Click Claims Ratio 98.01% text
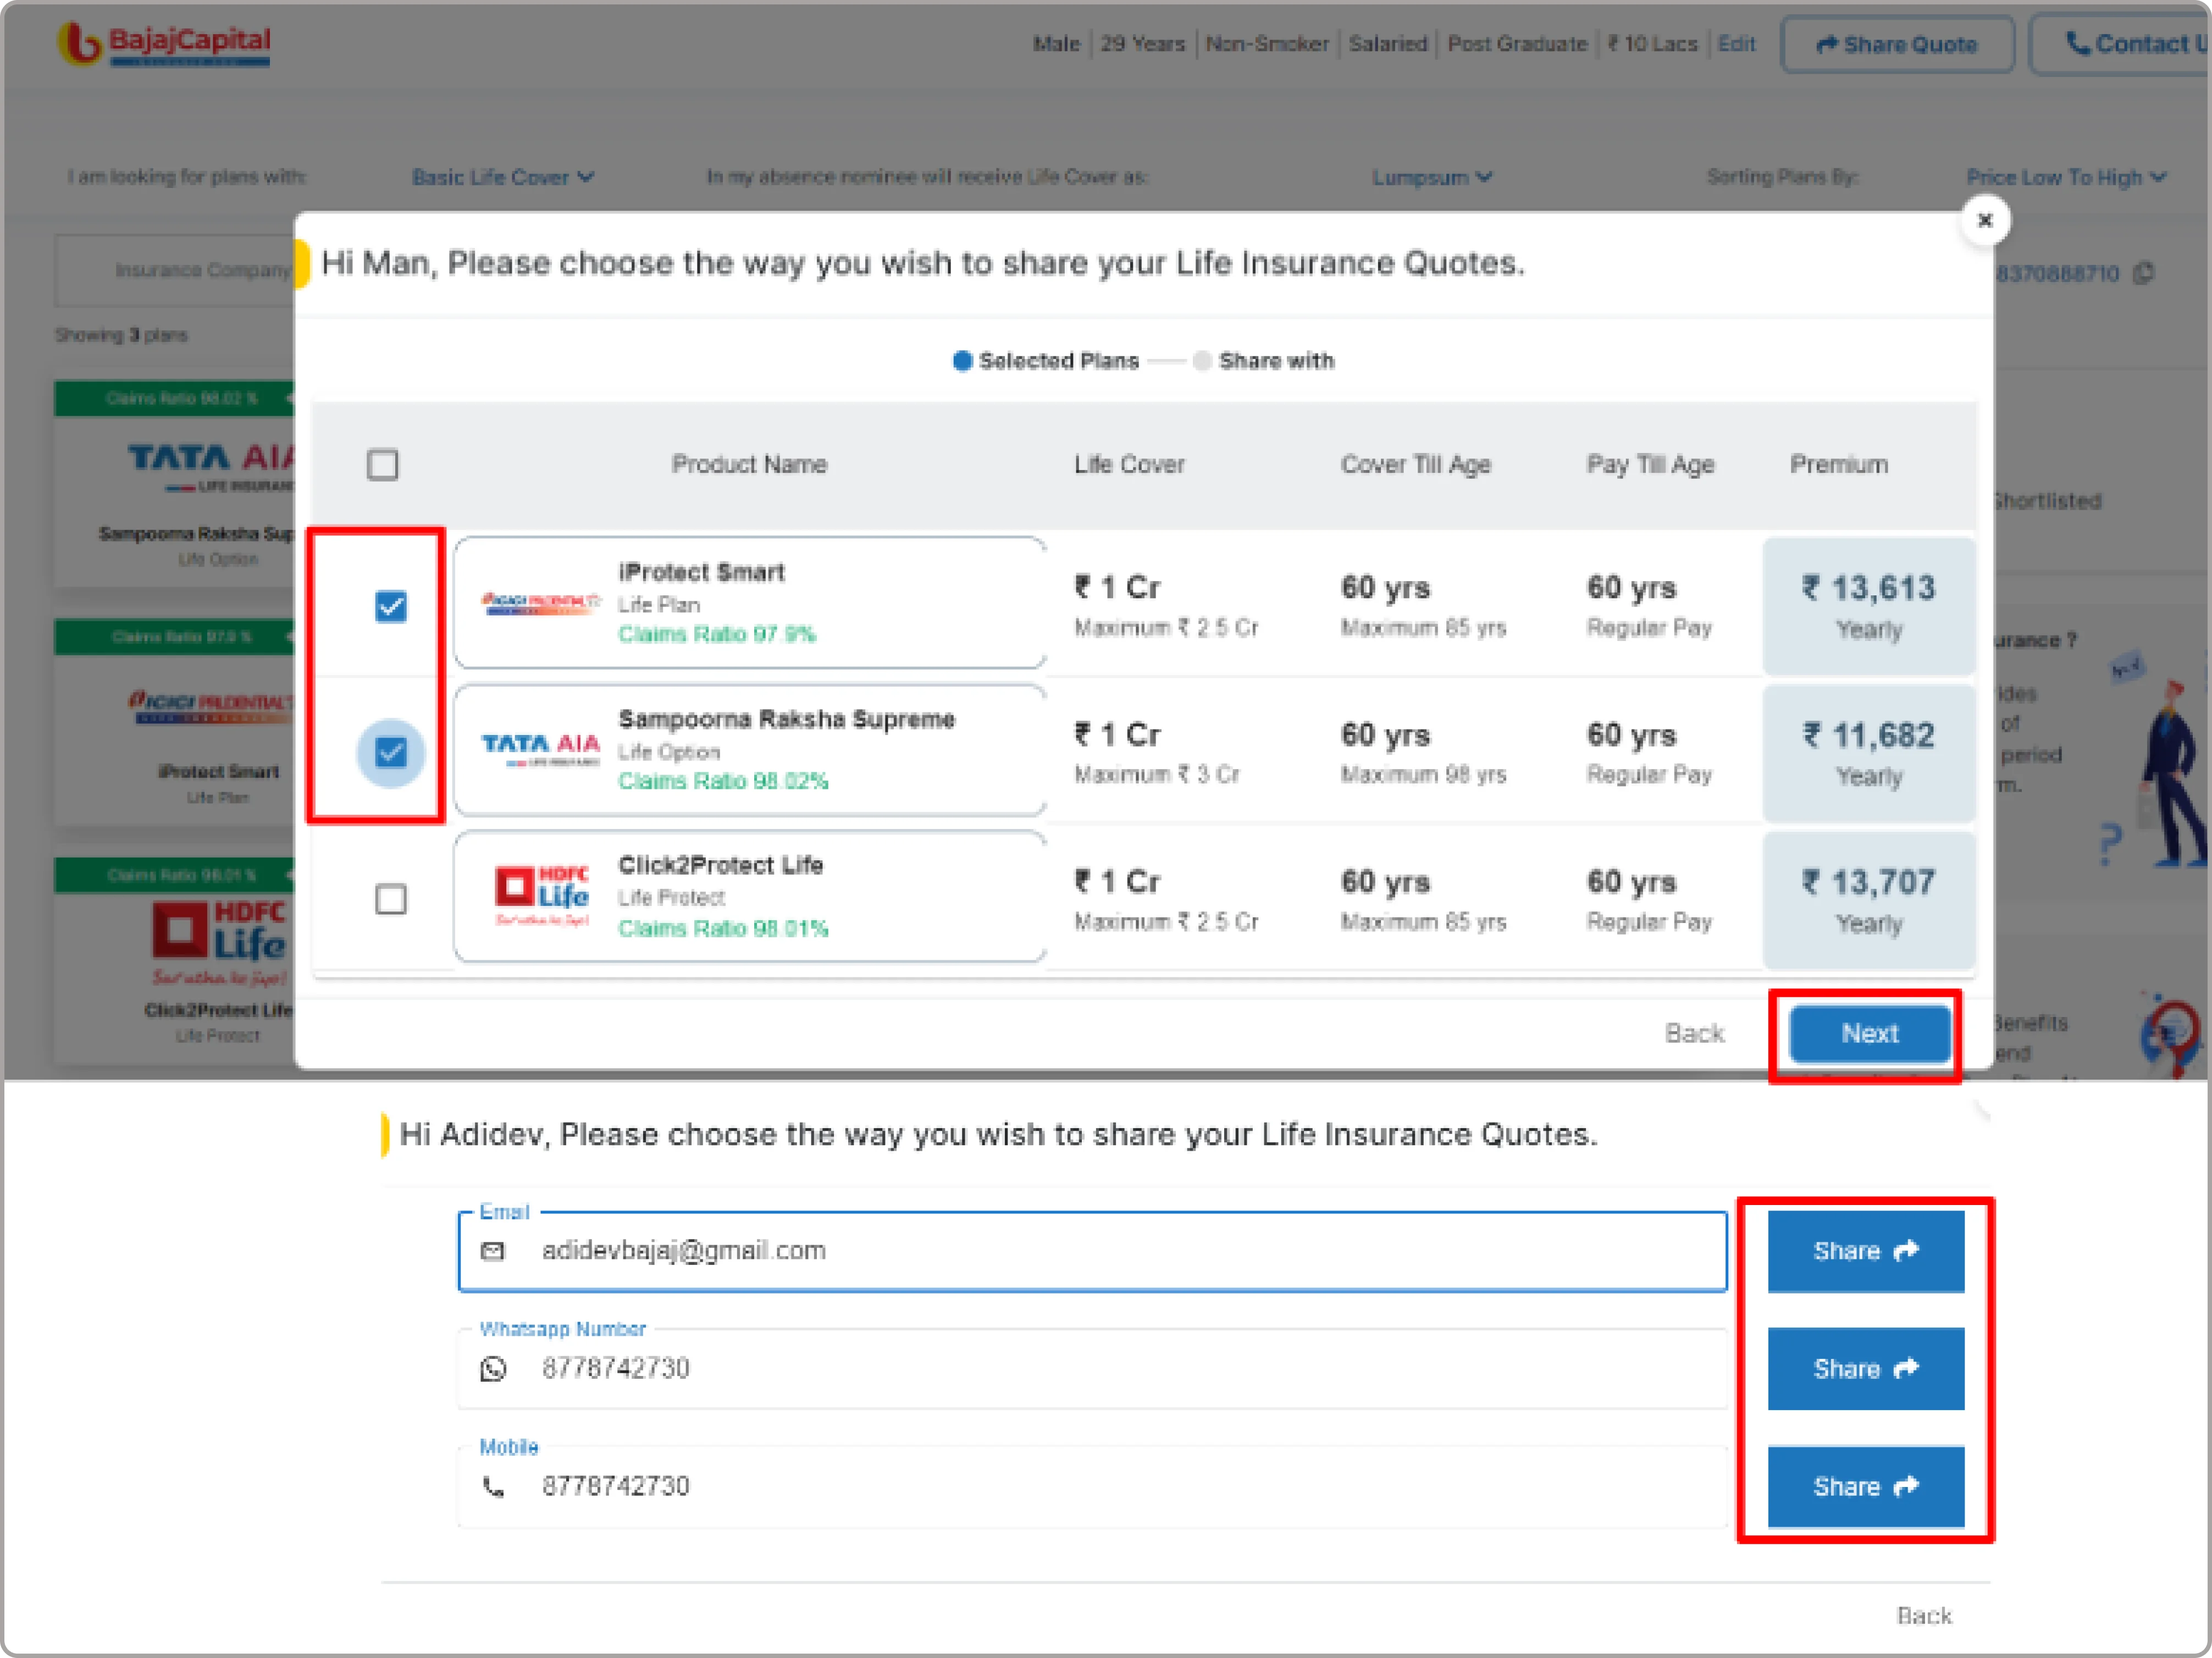 pos(723,928)
